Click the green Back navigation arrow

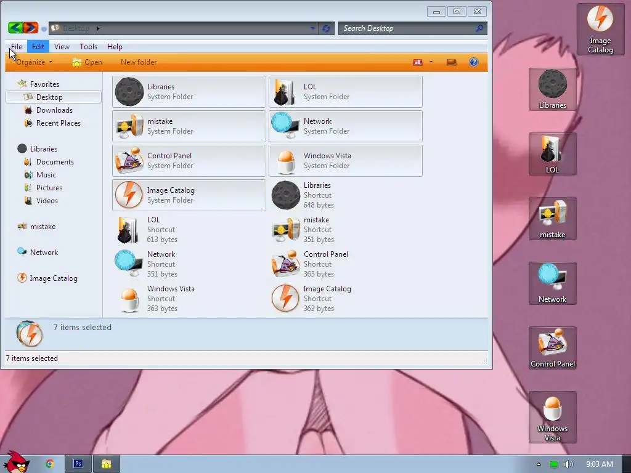(15, 28)
